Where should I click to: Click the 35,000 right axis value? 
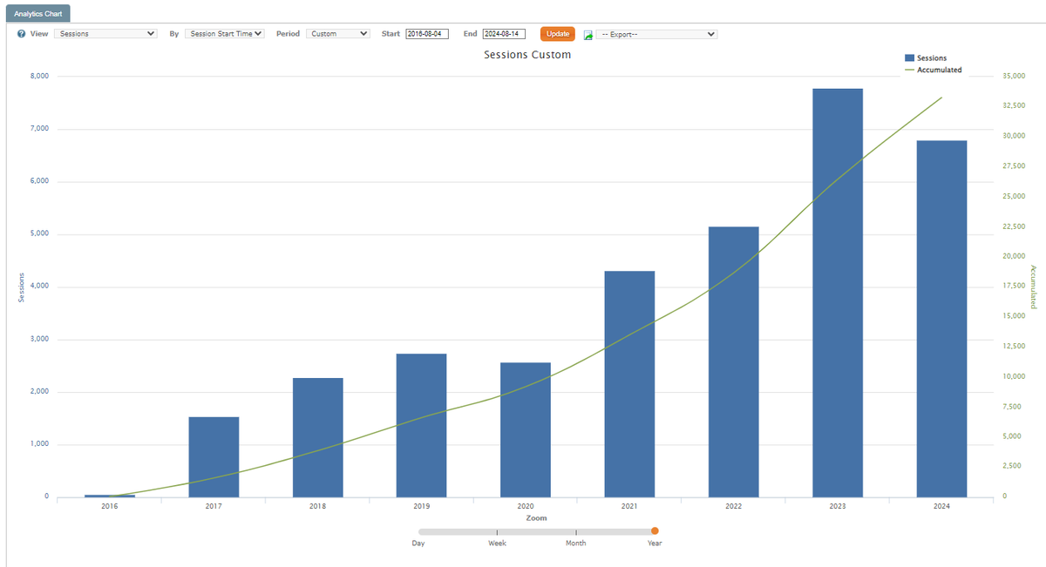pos(1013,77)
